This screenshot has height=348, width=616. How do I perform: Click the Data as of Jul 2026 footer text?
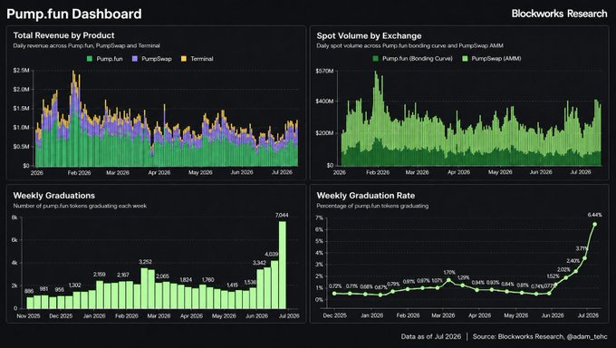click(x=431, y=336)
